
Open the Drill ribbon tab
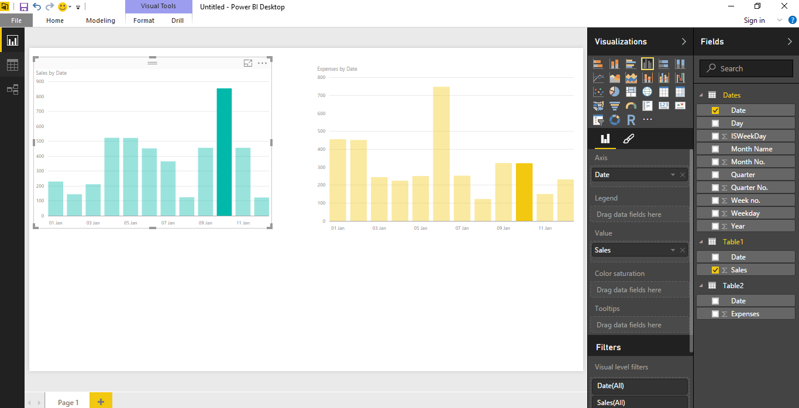(177, 20)
